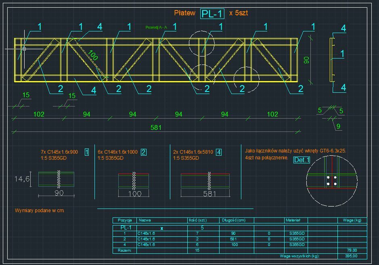Image resolution: width=379 pixels, height=265 pixels.
Task: Select the "PL-1" cell in the table
Action: click(x=126, y=227)
